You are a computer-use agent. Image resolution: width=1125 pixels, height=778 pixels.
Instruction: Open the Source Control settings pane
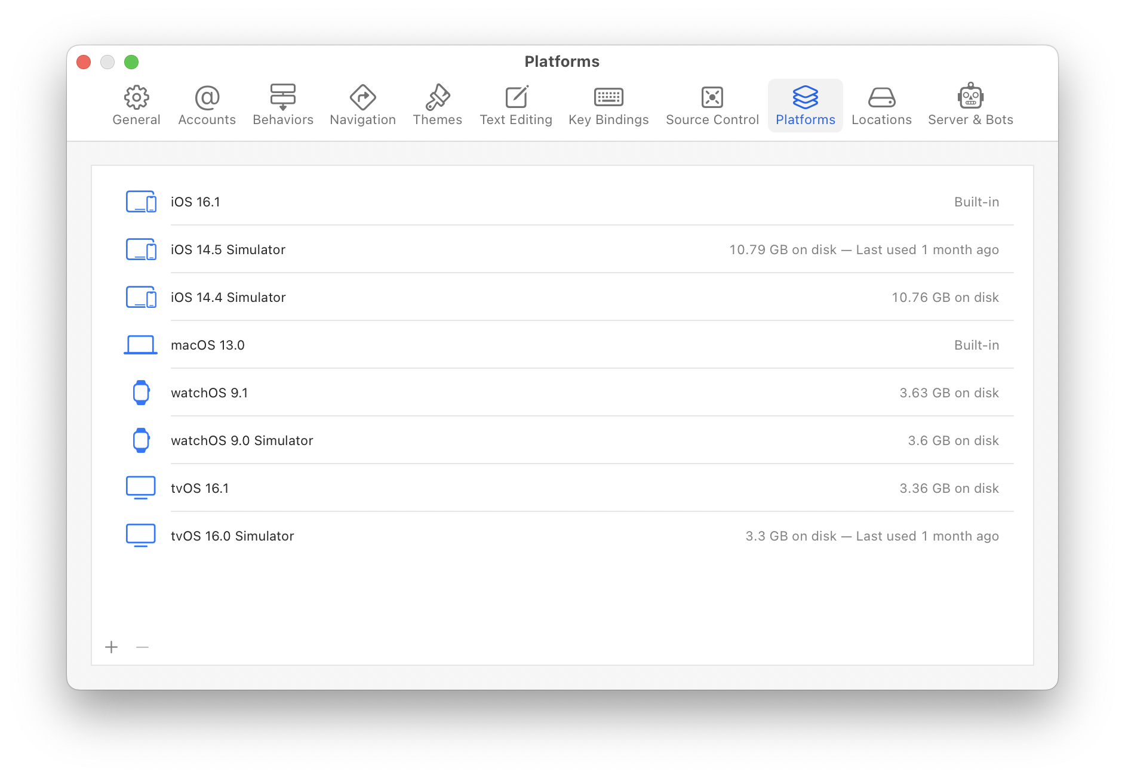coord(711,105)
